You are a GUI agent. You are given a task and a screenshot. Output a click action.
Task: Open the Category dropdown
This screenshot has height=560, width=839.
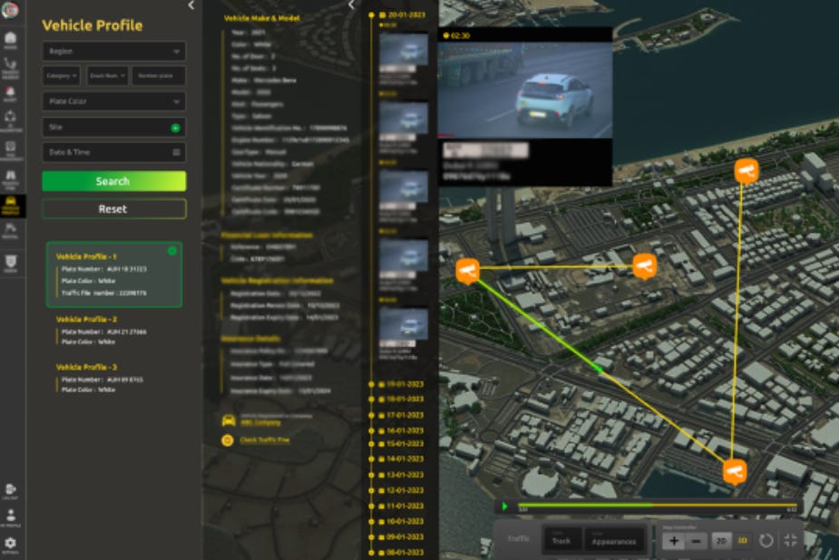(x=61, y=76)
